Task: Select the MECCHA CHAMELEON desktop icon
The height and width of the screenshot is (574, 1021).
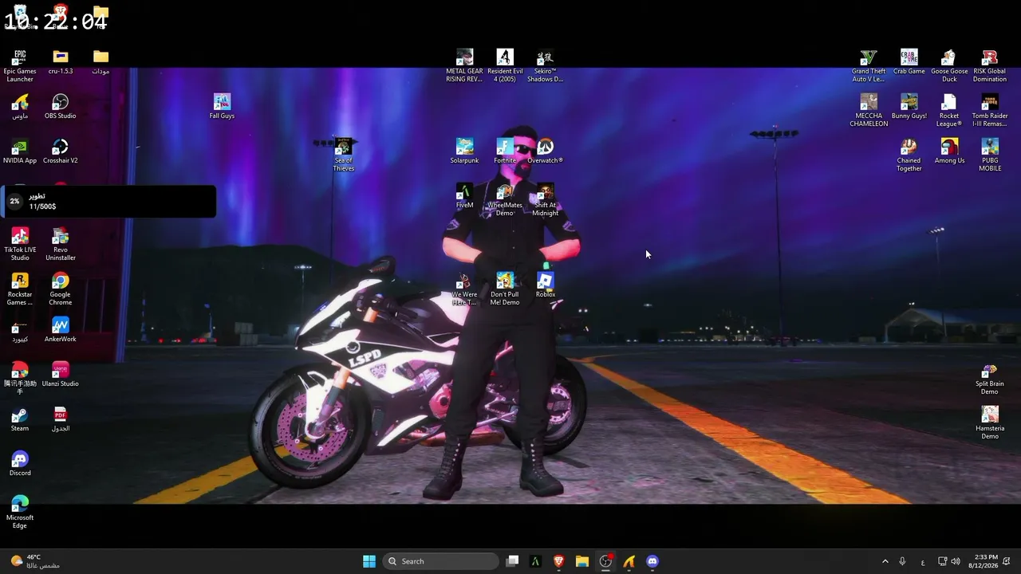Action: coord(869,110)
